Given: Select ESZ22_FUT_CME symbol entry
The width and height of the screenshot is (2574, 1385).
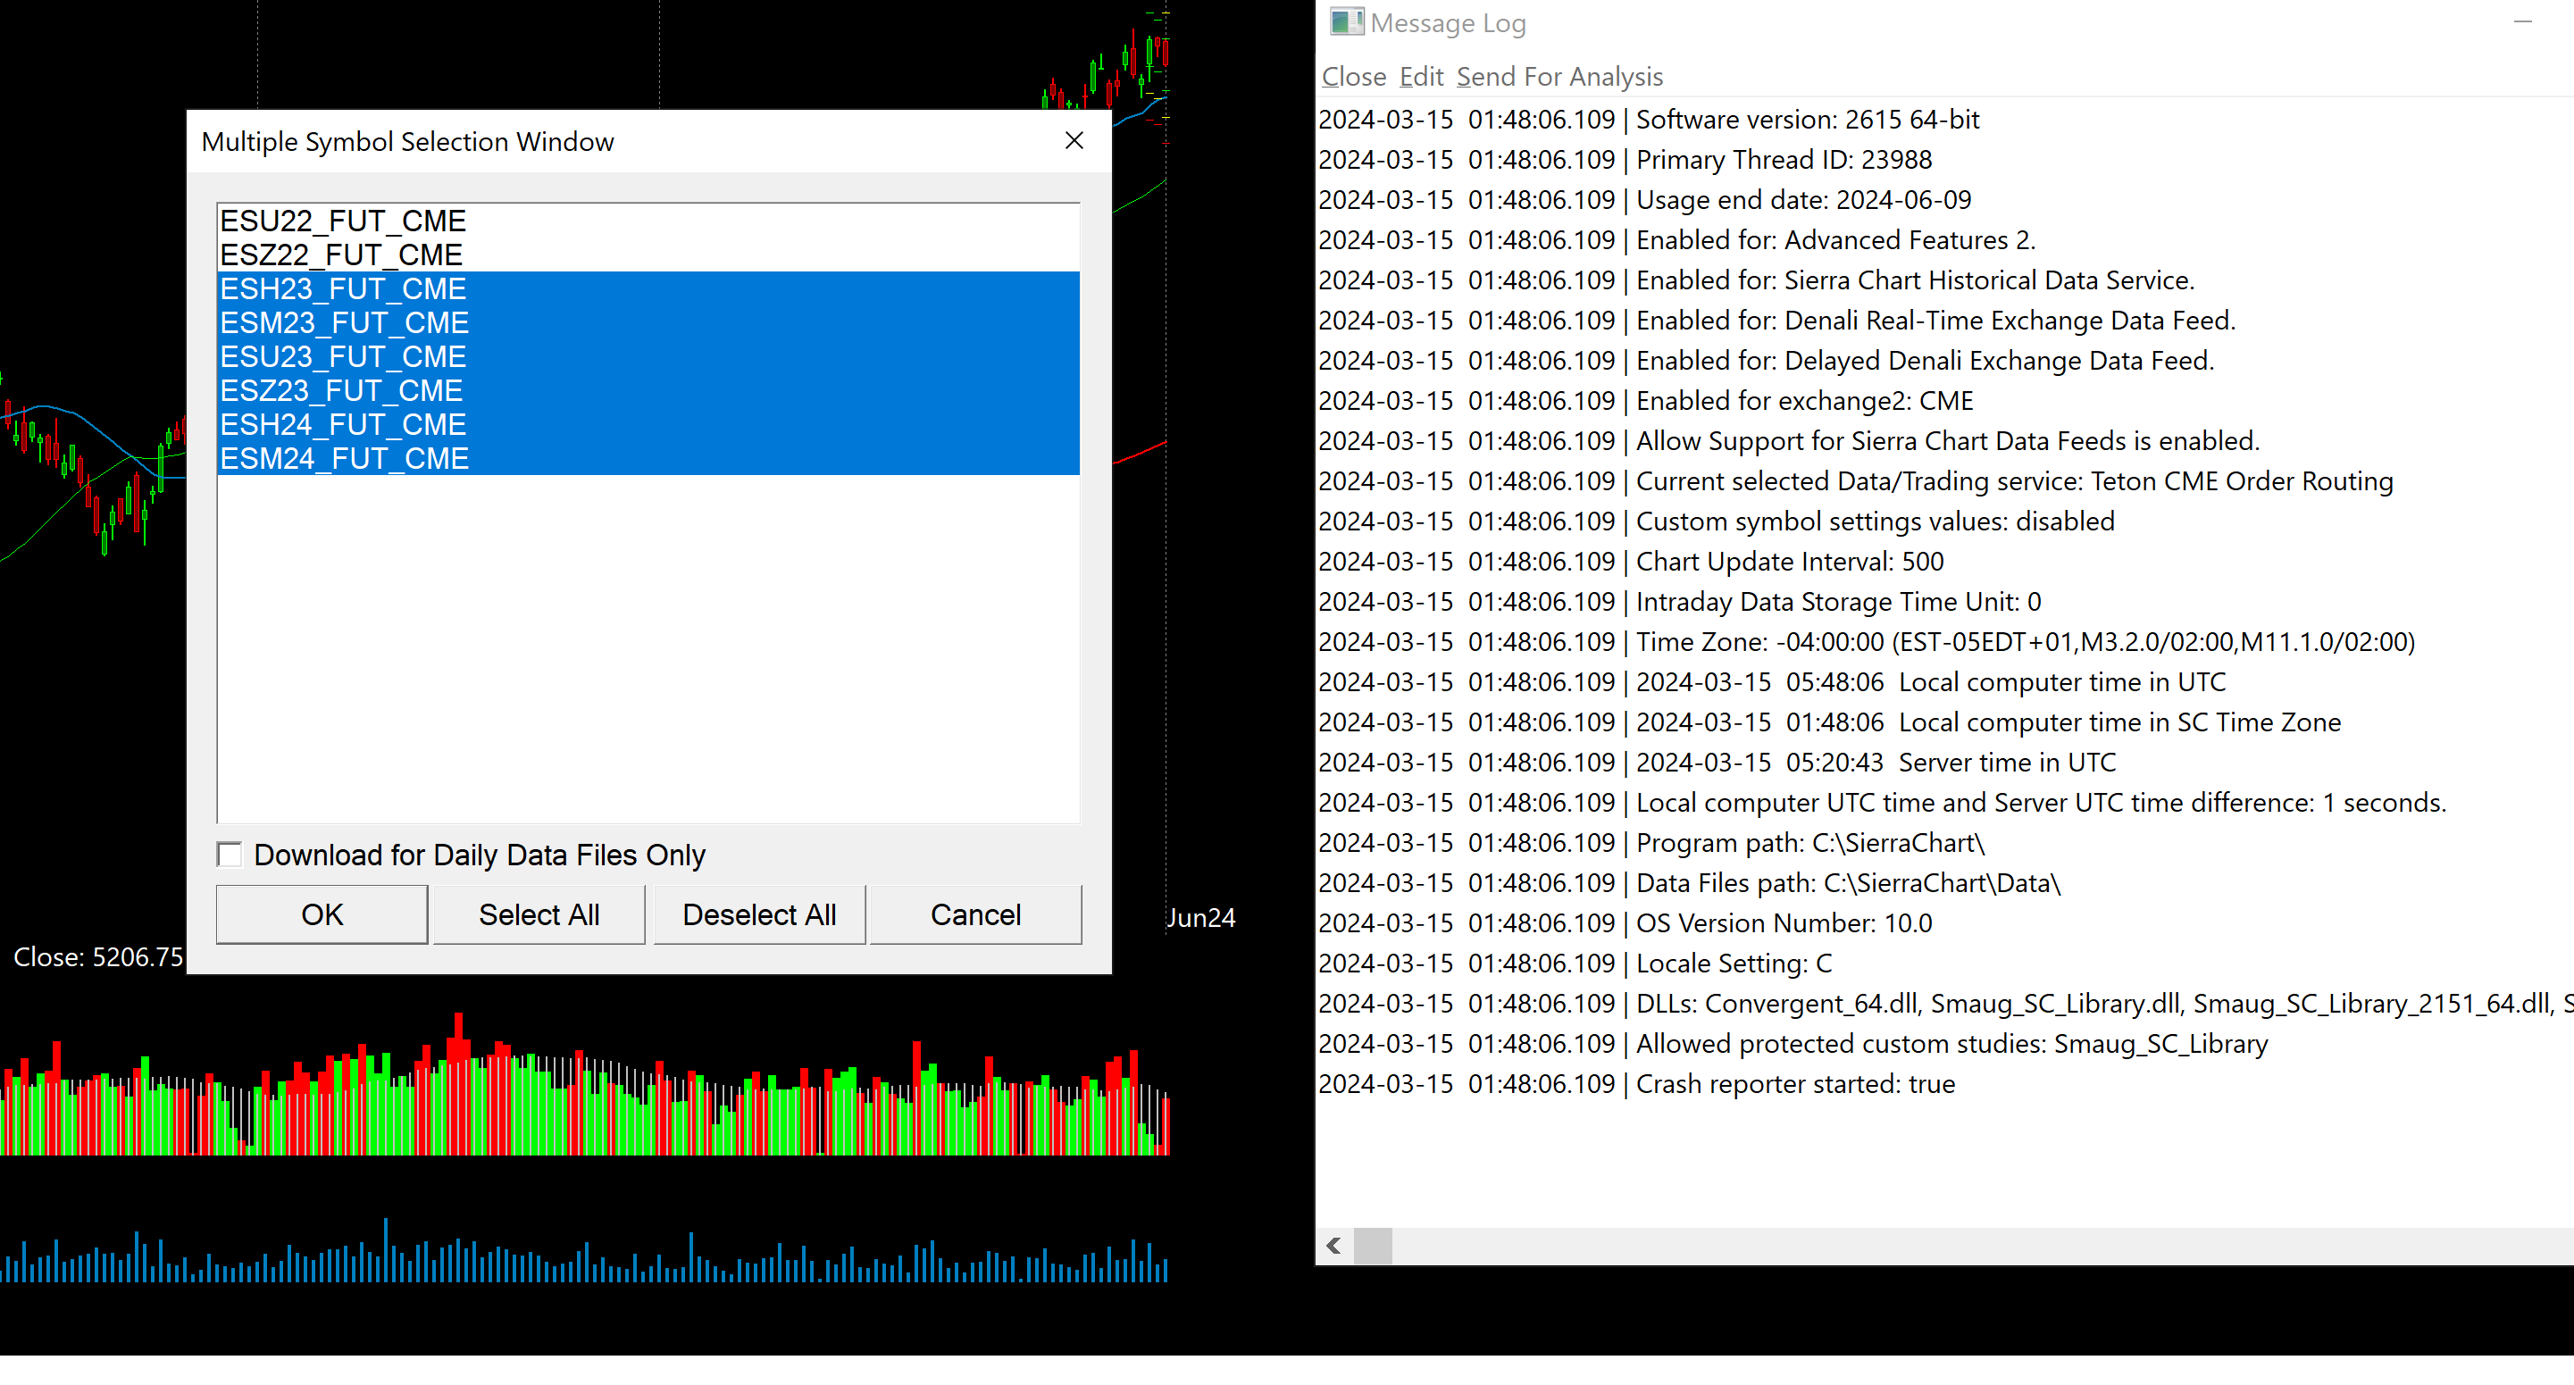Looking at the screenshot, I should coord(341,254).
